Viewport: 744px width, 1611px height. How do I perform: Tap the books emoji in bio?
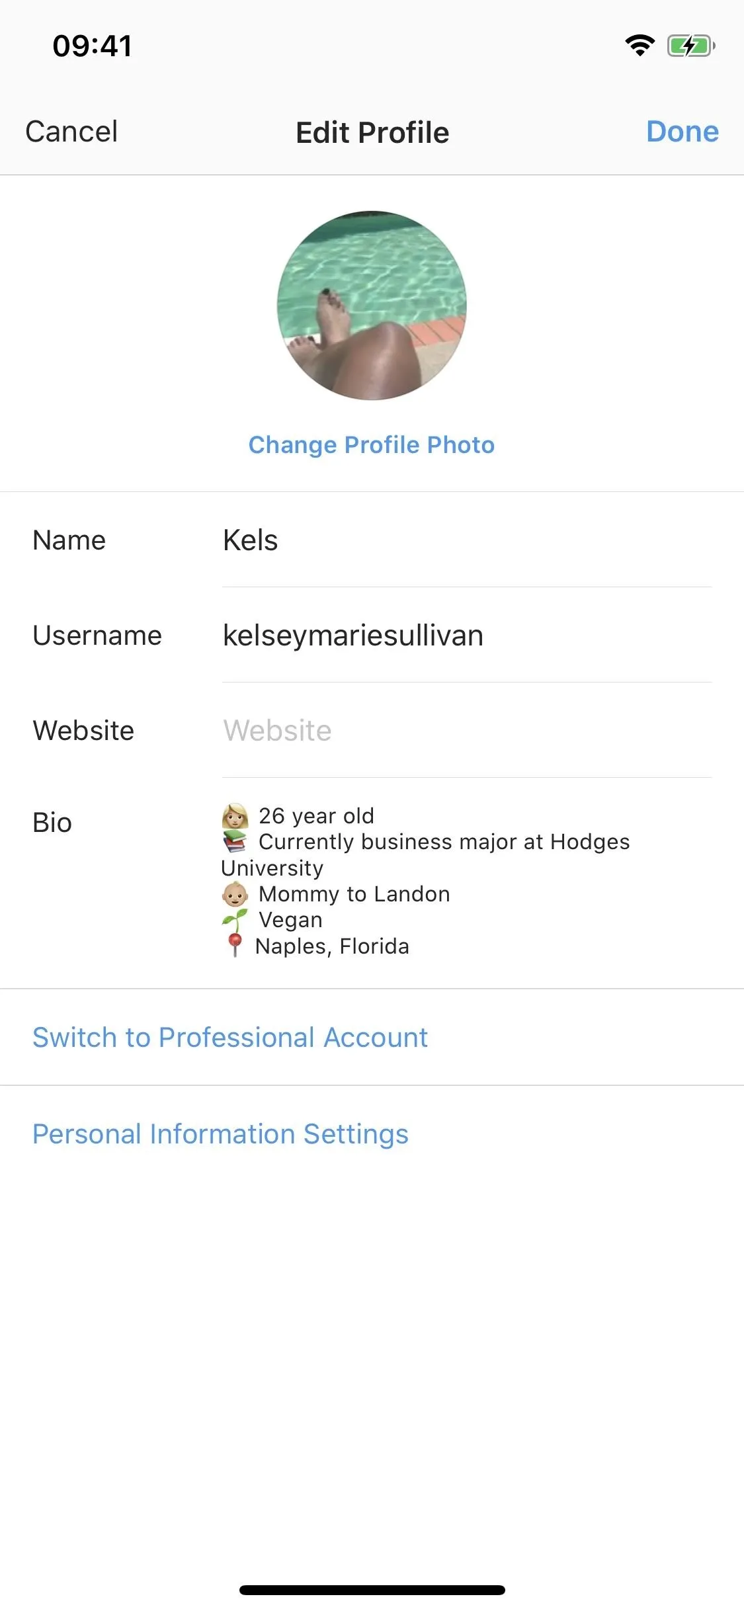point(235,842)
